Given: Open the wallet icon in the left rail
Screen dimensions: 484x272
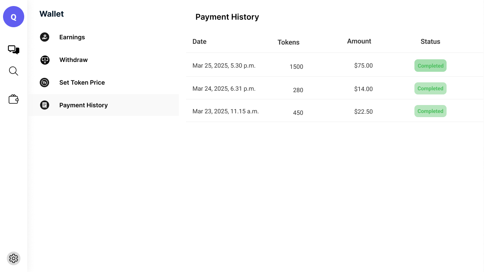Looking at the screenshot, I should [x=14, y=99].
